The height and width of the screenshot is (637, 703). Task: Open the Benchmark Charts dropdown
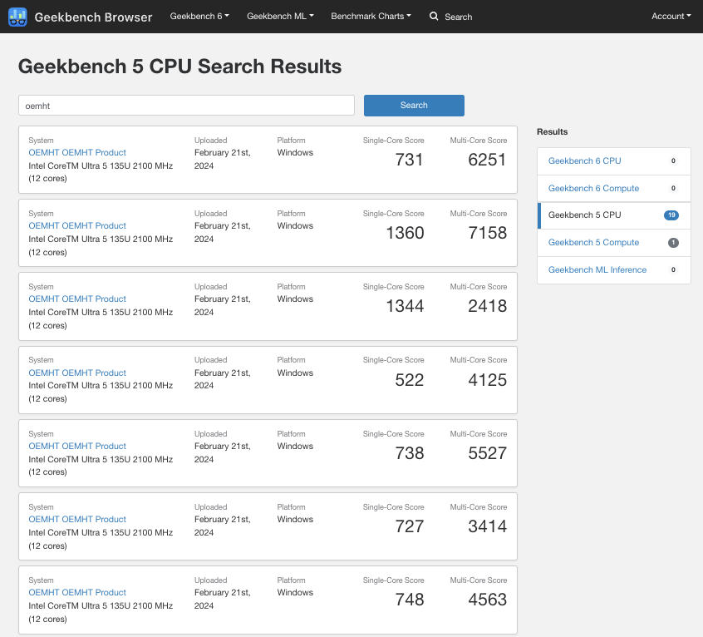tap(371, 16)
